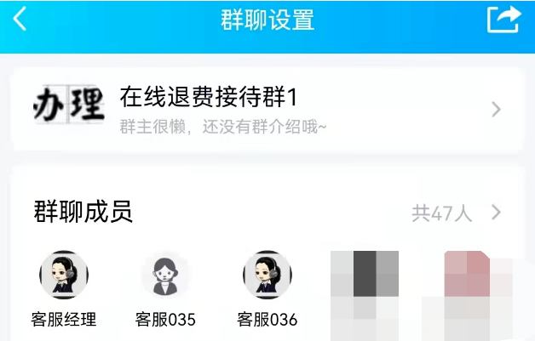Tap the 客服035 member avatar
The image size is (535, 341).
coord(165,276)
